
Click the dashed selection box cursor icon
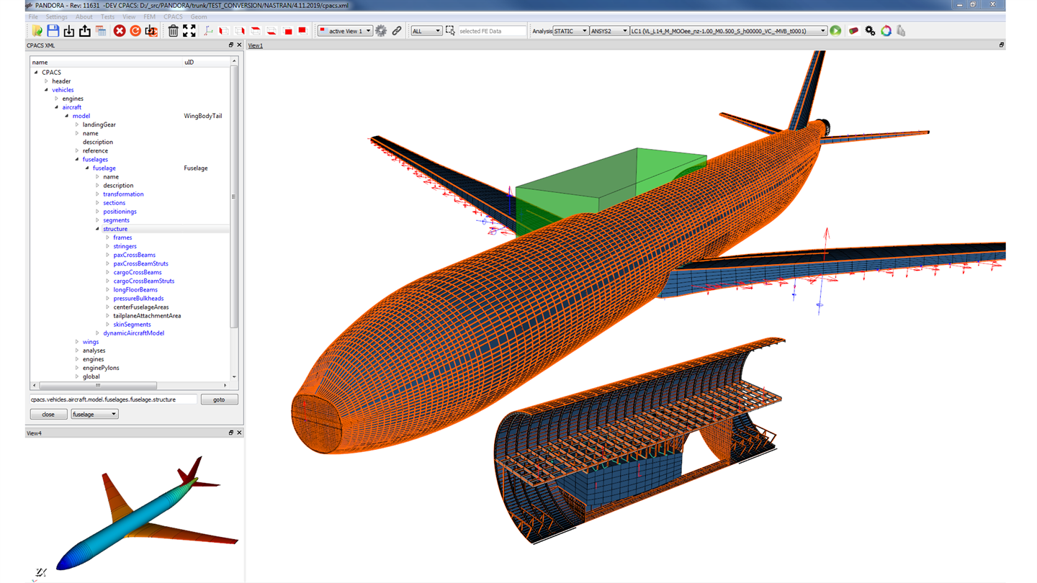click(450, 31)
